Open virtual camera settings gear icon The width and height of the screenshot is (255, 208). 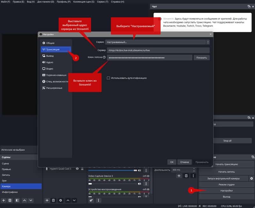point(251,178)
